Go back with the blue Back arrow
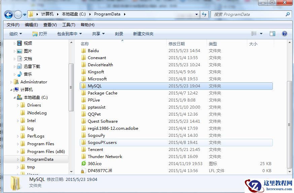The height and width of the screenshot is (193, 294). pyautogui.click(x=8, y=14)
